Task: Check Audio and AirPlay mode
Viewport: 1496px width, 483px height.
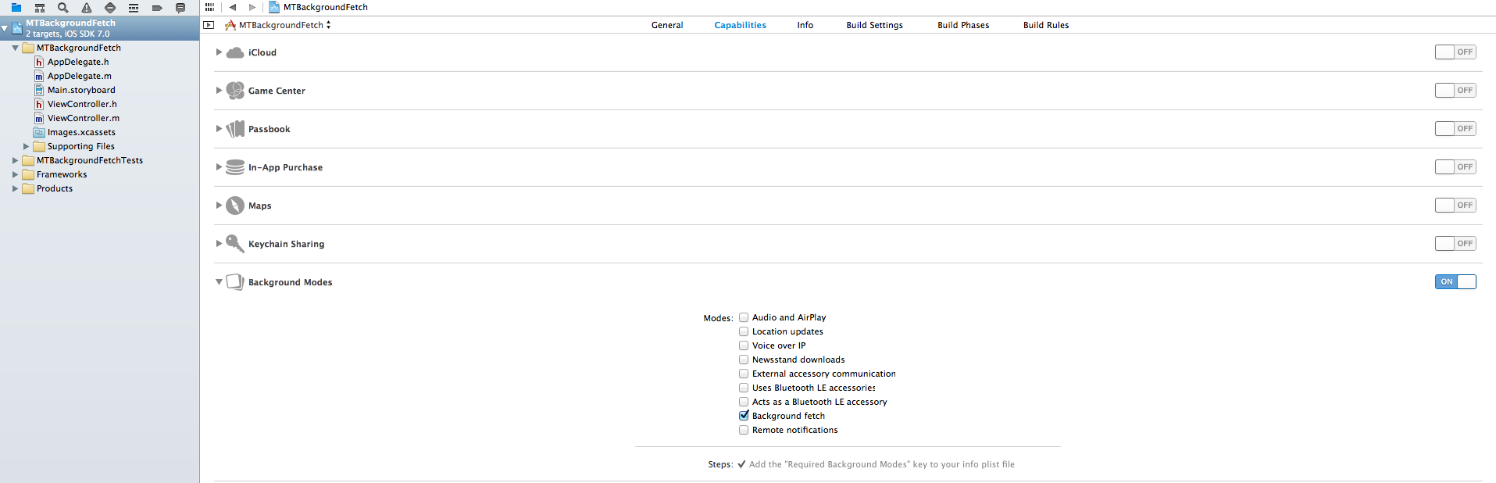Action: tap(744, 317)
